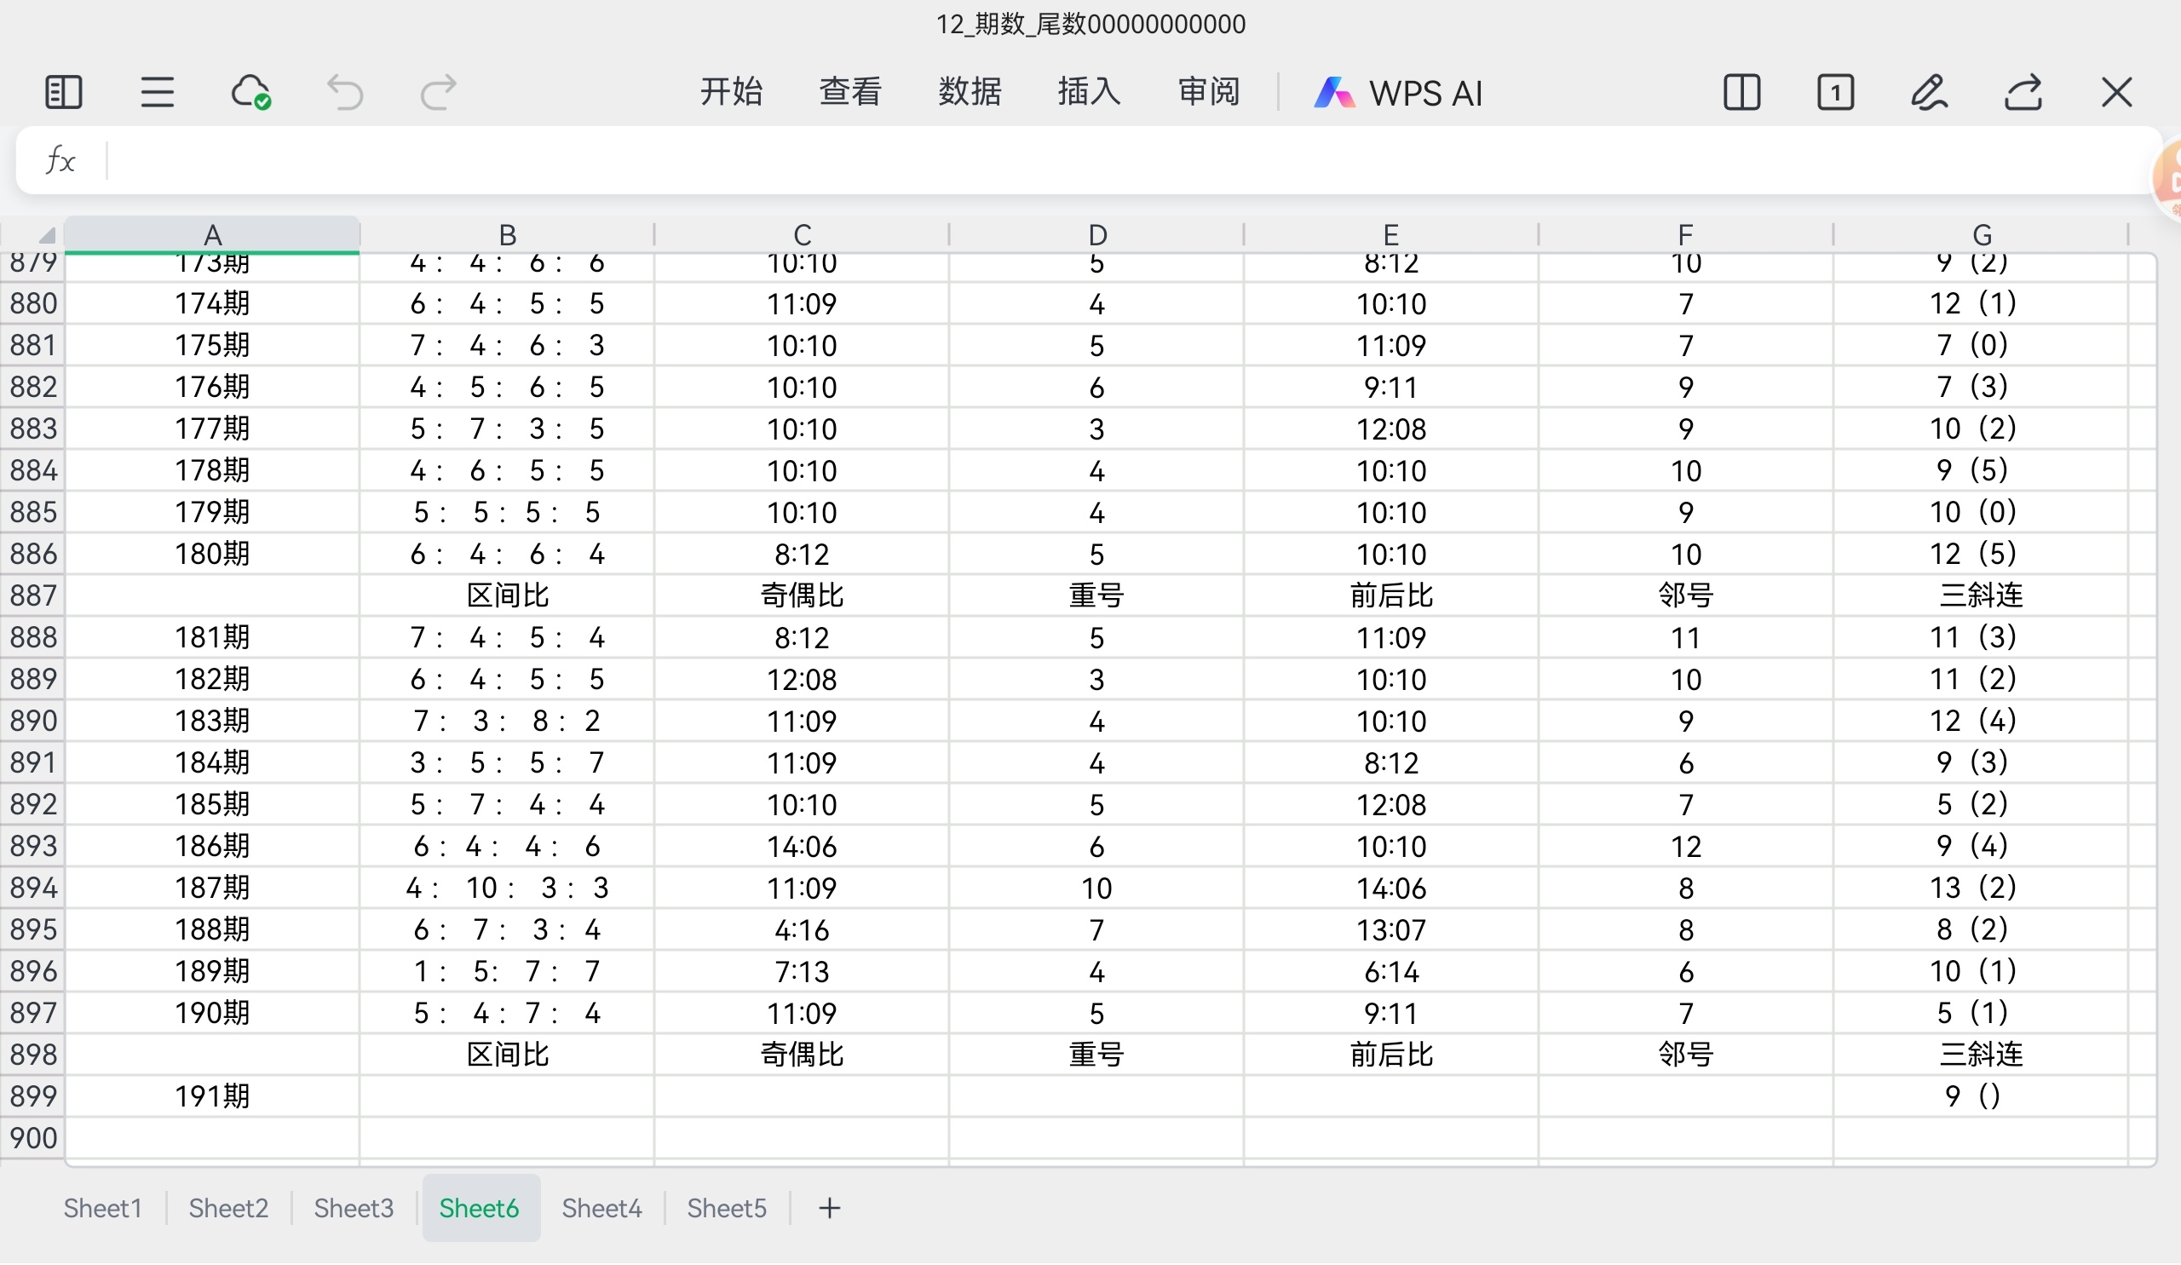Open the 开始 menu tab

click(x=731, y=92)
